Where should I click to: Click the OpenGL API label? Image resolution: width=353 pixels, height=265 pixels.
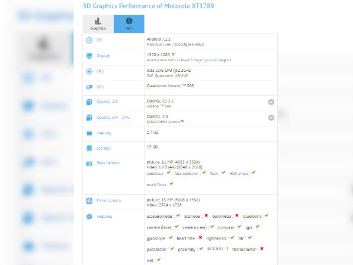(x=108, y=102)
